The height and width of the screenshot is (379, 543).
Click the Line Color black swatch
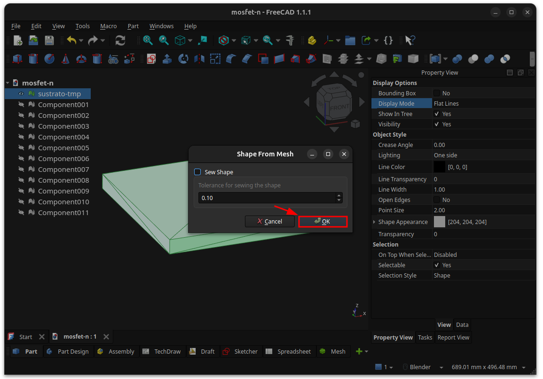click(x=440, y=167)
